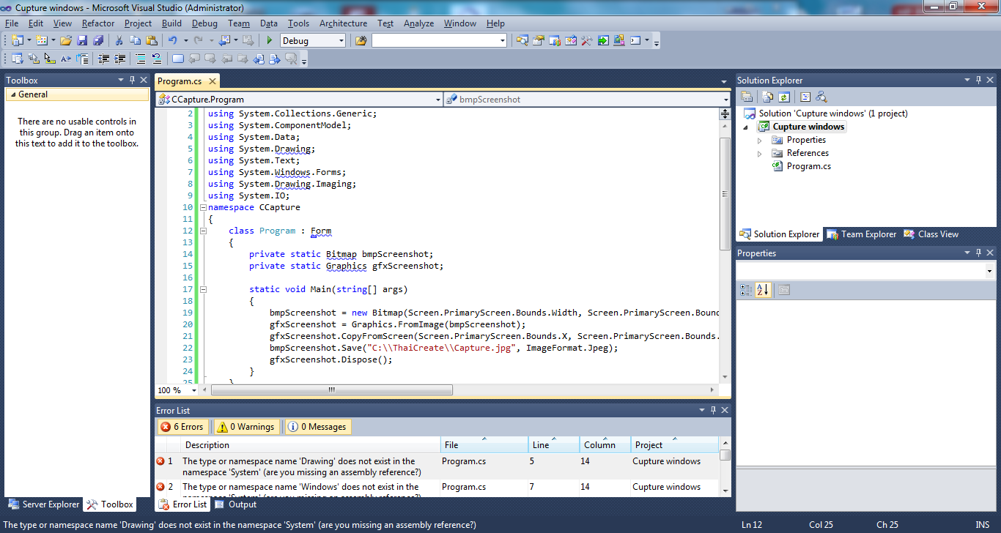Sort errors by the Description column header
Viewport: 1001px width, 533px height.
(311, 445)
